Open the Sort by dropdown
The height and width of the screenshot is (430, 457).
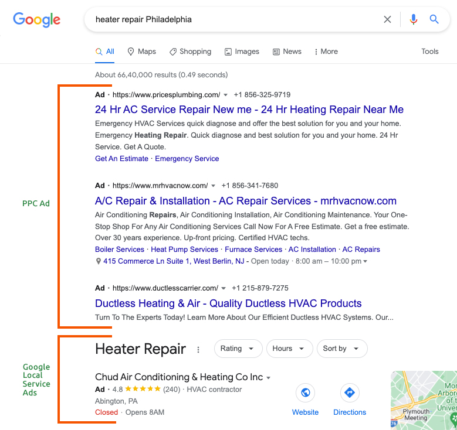tap(342, 349)
